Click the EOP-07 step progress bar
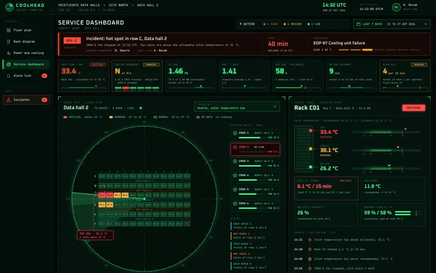 (x=379, y=50)
